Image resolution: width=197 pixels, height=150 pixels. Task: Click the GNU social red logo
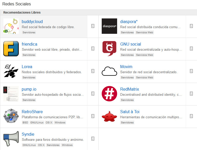[x=109, y=49]
